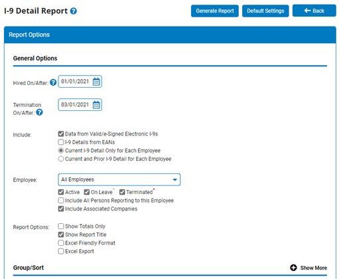Click the Generate Report button

click(215, 11)
